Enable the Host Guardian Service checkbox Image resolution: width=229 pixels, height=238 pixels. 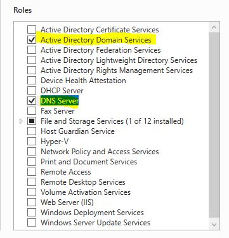click(x=32, y=131)
